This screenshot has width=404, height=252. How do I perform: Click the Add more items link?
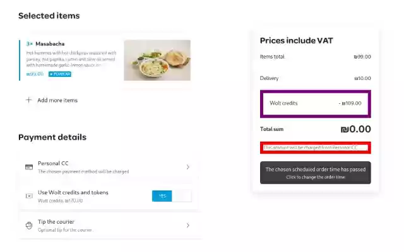tap(57, 100)
